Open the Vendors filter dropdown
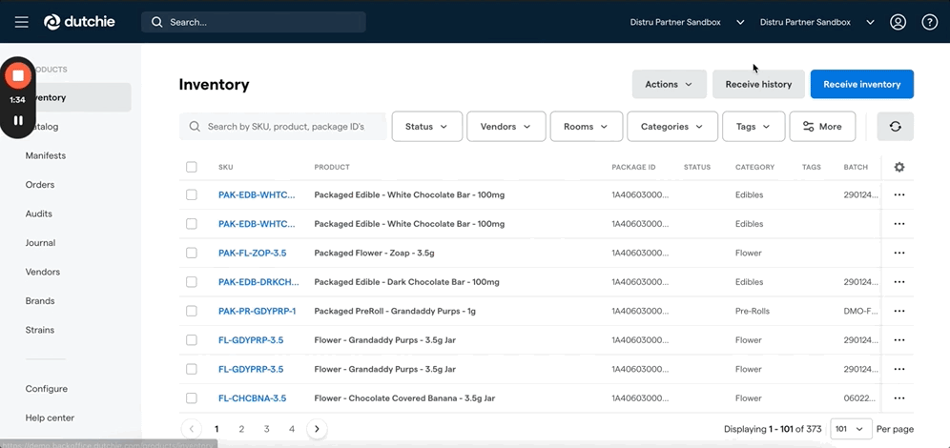Screen dimensions: 950x448 [x=506, y=127]
